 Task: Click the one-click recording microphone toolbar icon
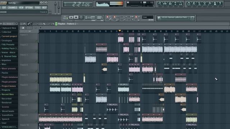coord(210,4)
